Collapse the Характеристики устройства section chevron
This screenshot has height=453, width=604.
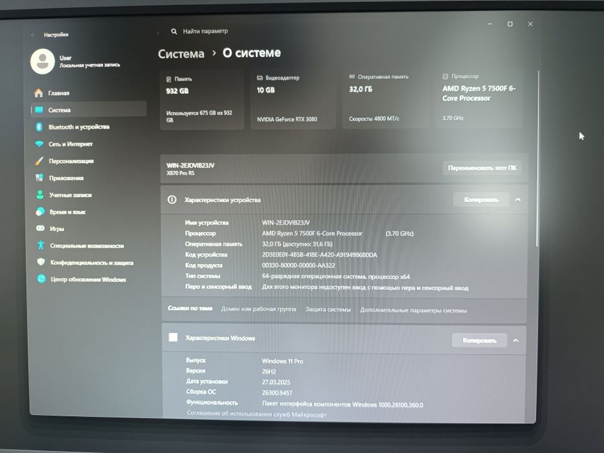(x=518, y=199)
